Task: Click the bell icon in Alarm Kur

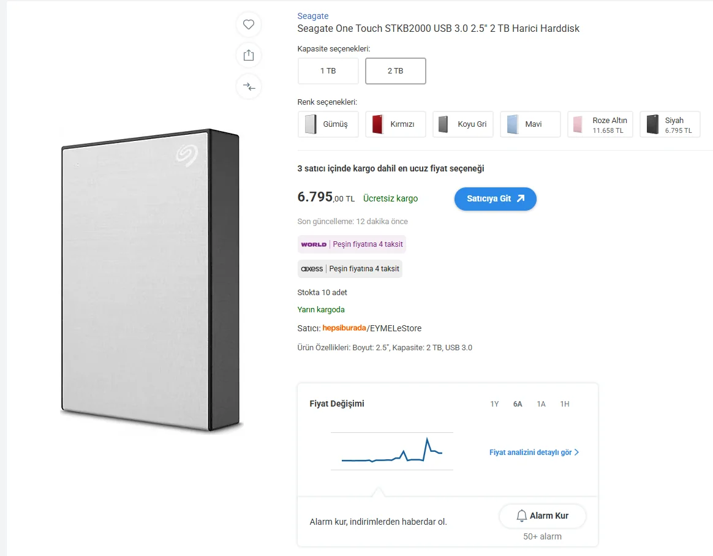Action: 522,516
